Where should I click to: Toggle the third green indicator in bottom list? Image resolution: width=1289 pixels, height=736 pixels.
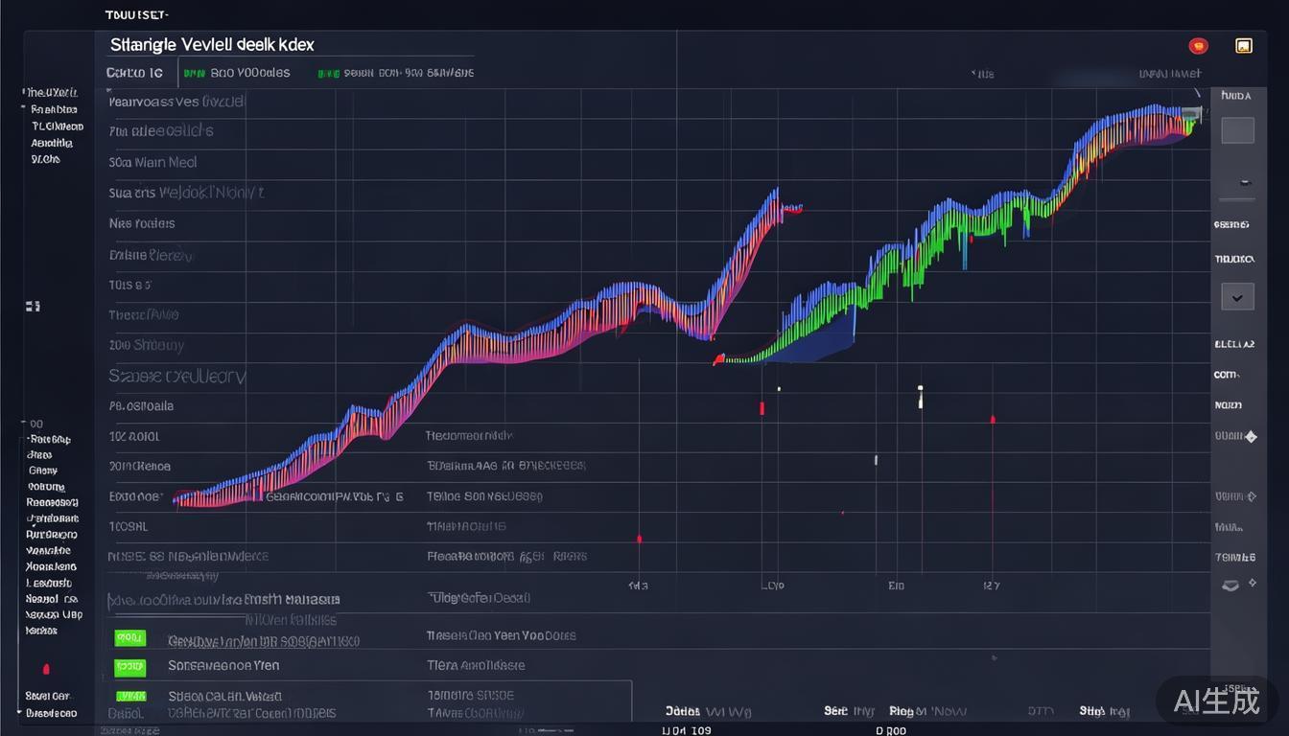click(x=130, y=697)
